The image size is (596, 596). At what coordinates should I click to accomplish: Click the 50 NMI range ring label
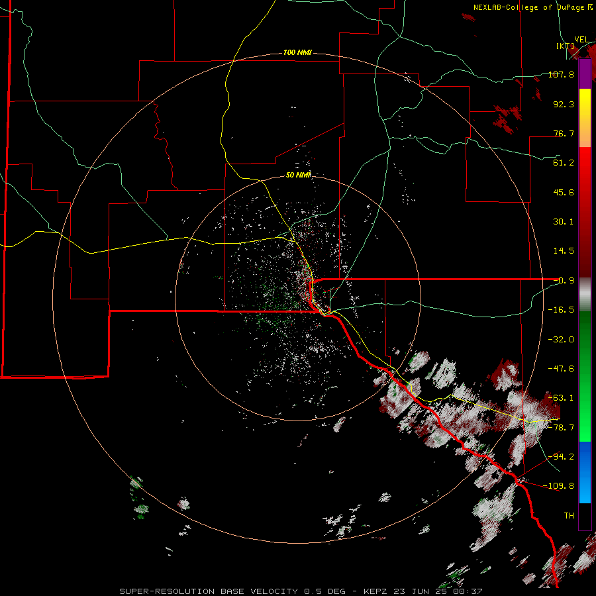point(299,175)
